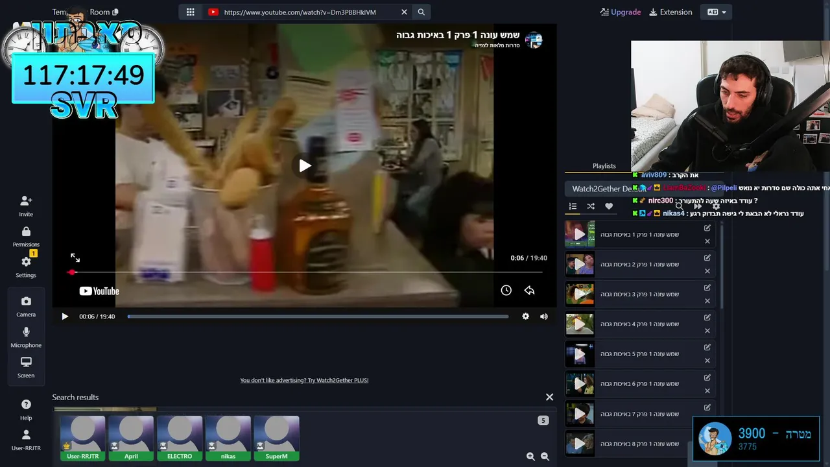Play the video from Watch2Gether control bar
Viewport: 830px width, 467px height.
(x=65, y=317)
